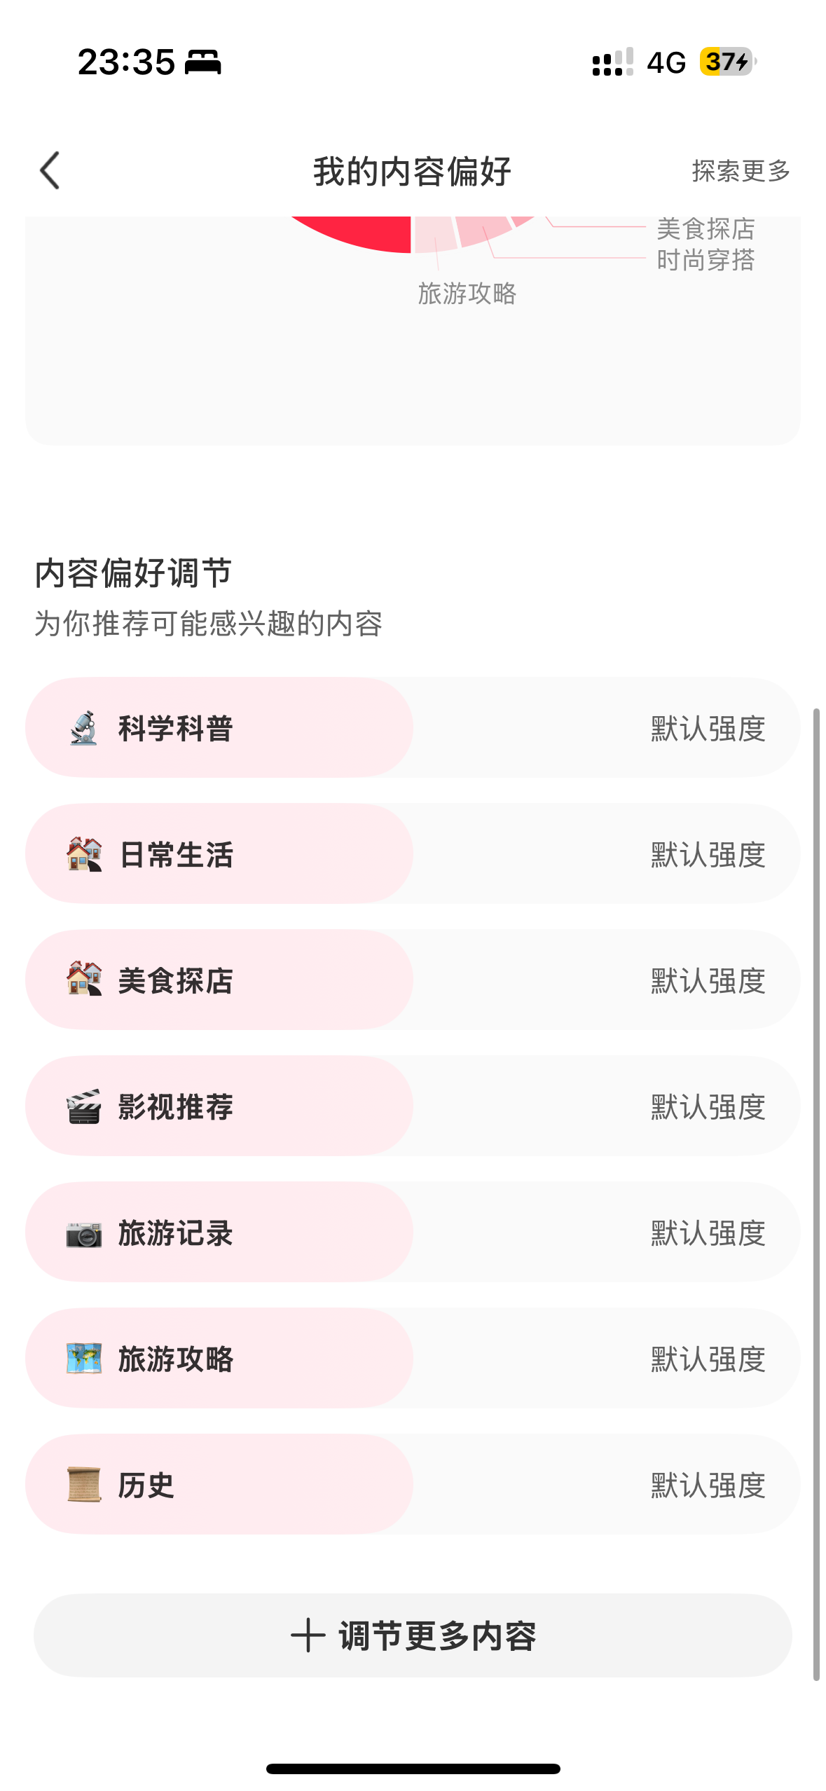Tap the 历史 row's 默认强度 text
826x1791 pixels.
tap(708, 1485)
